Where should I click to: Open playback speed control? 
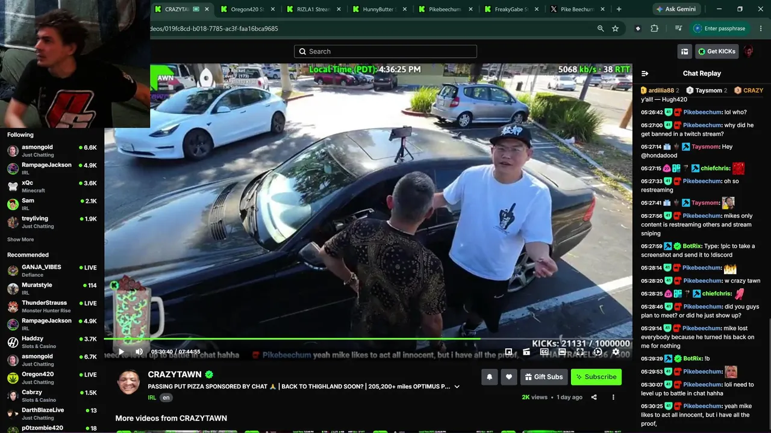pos(598,352)
